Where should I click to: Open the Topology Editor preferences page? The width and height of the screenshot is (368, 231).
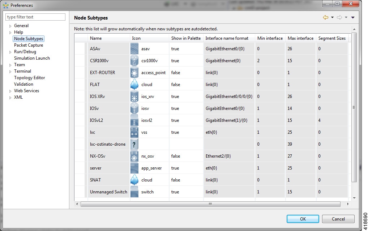[29, 78]
